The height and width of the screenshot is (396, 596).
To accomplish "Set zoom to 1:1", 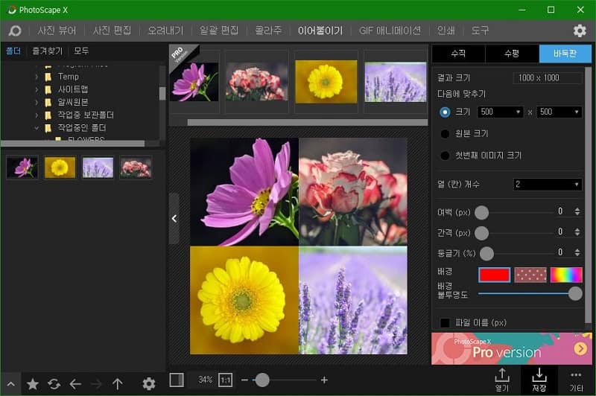I will coord(226,380).
